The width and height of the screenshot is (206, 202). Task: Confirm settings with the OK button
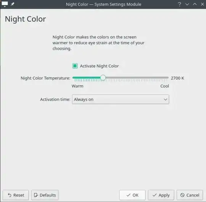(x=132, y=195)
